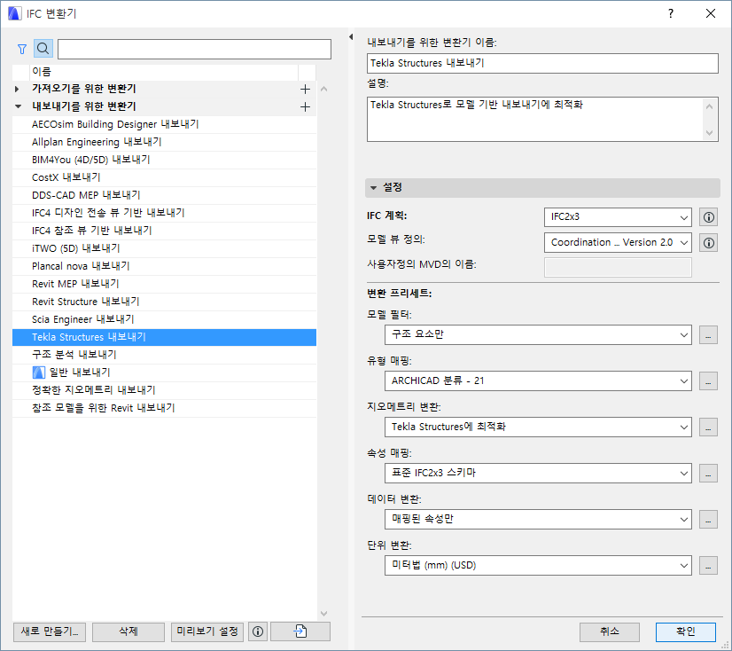Add a new export translator with plus
The width and height of the screenshot is (732, 651).
[305, 106]
